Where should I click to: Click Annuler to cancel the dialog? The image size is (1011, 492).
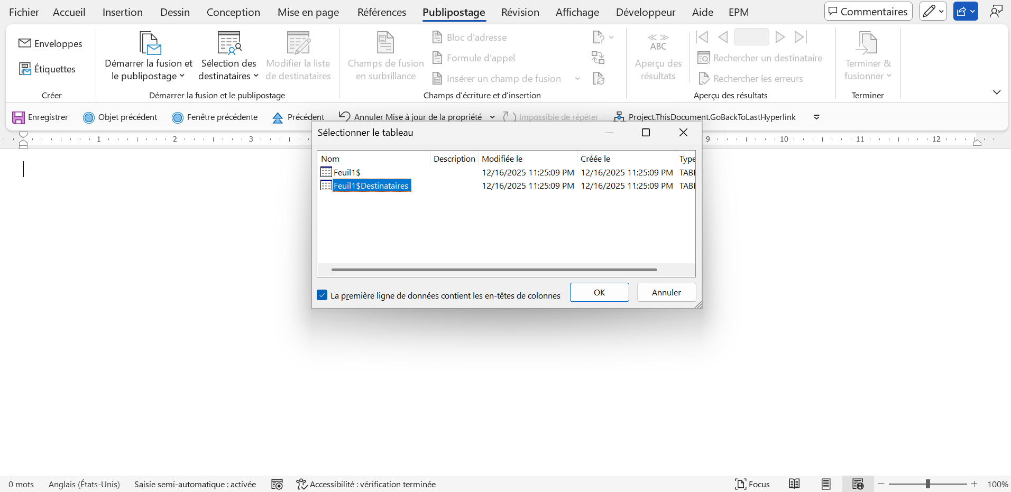coord(666,292)
